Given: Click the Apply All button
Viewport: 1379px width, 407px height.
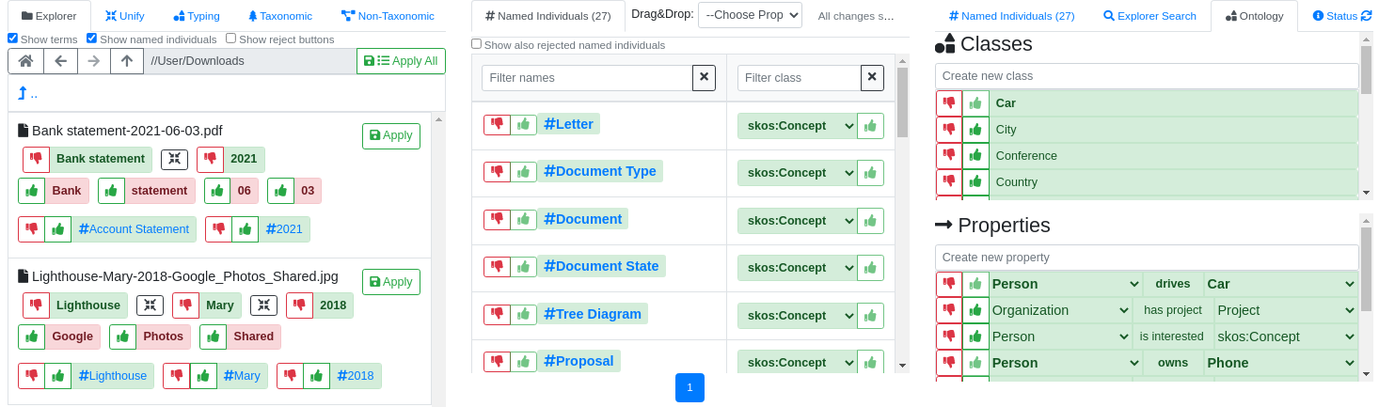Looking at the screenshot, I should (401, 61).
